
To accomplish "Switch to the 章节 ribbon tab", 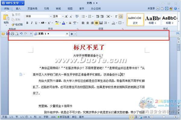I will click(82, 8).
